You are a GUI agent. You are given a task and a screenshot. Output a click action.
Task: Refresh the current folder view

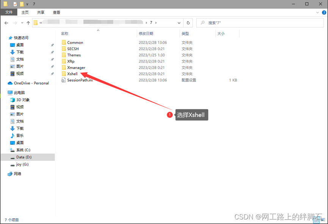188,23
